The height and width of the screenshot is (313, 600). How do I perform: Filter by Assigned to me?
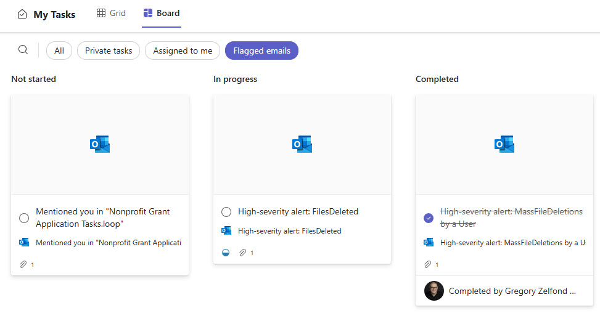183,51
